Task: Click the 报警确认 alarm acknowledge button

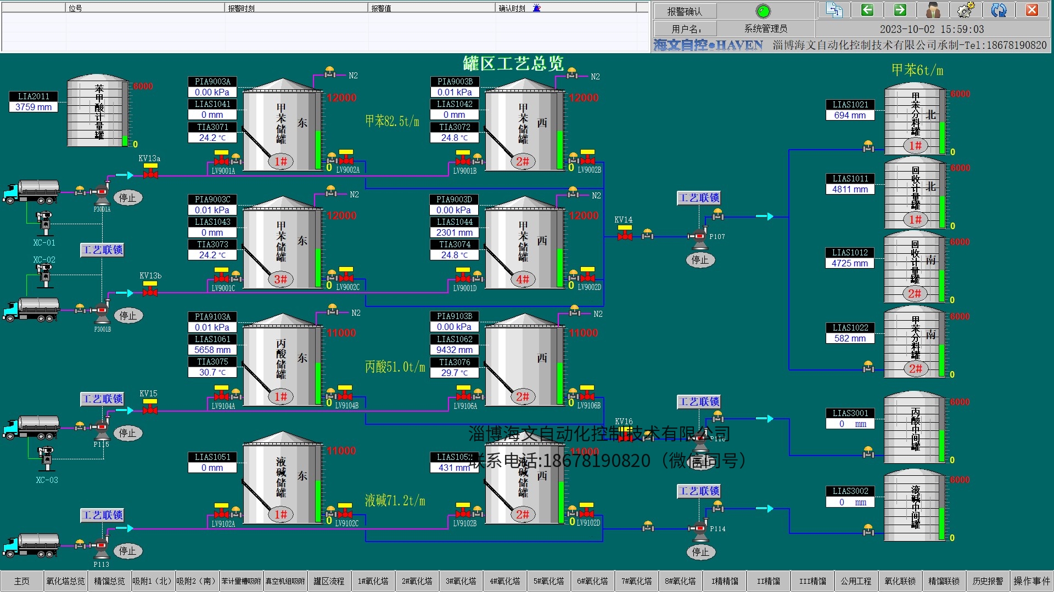Action: tap(685, 11)
